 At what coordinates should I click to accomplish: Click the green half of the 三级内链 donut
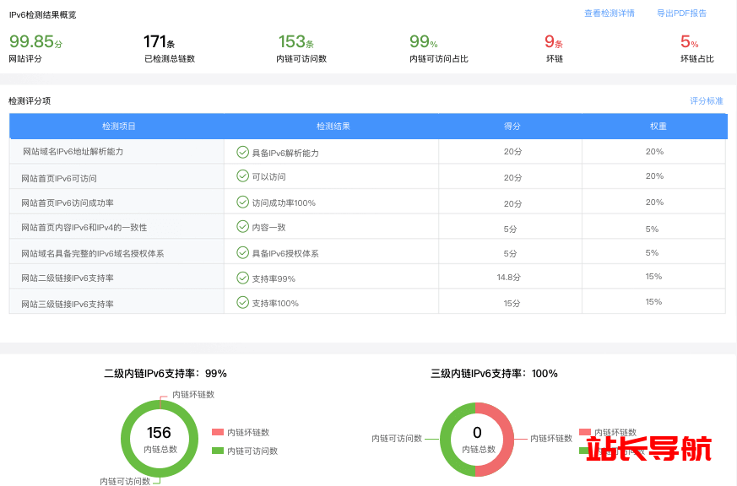(445, 440)
